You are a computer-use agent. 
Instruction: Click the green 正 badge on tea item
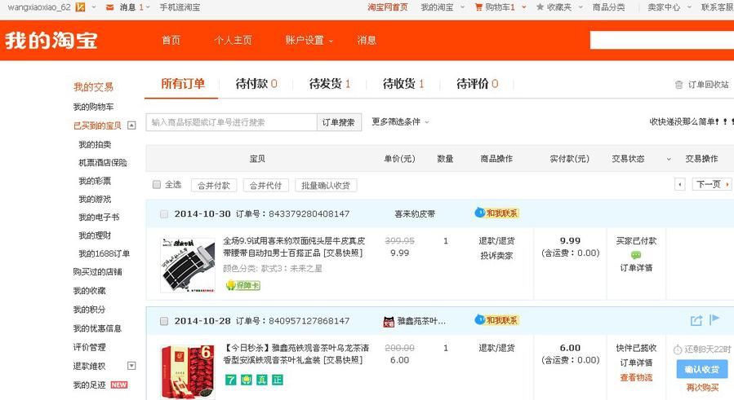click(278, 380)
